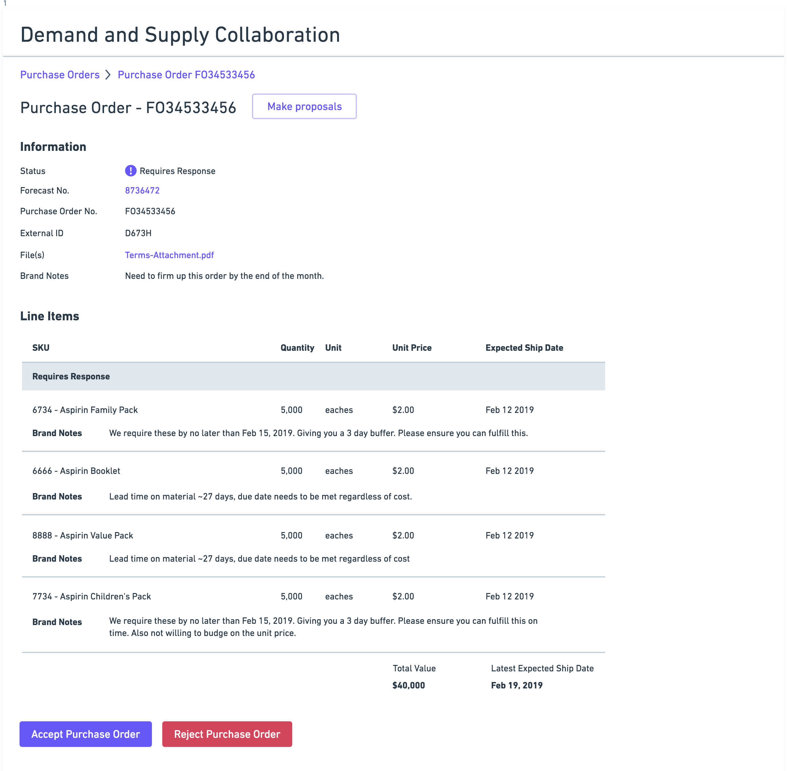Select purchase order number value FO34533456

pos(150,211)
